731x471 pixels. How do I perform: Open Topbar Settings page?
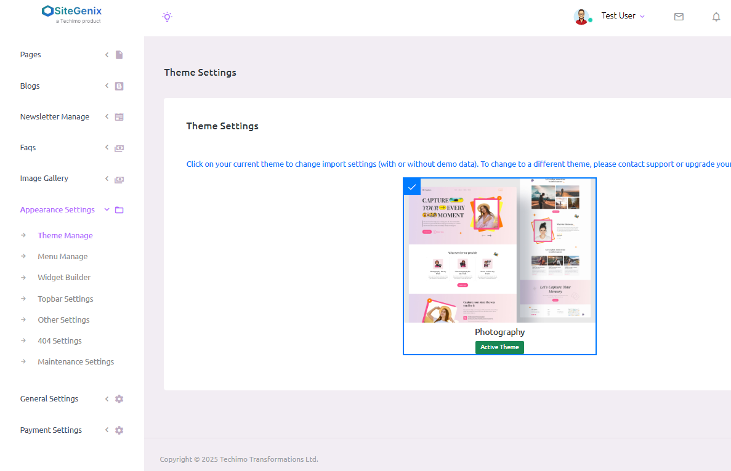(65, 299)
